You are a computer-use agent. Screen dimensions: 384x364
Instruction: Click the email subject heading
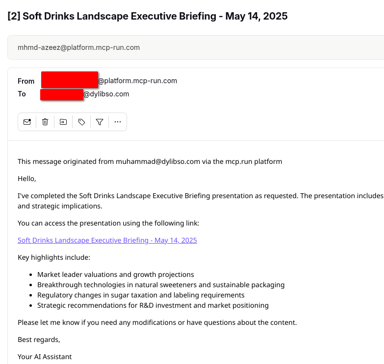tap(148, 16)
